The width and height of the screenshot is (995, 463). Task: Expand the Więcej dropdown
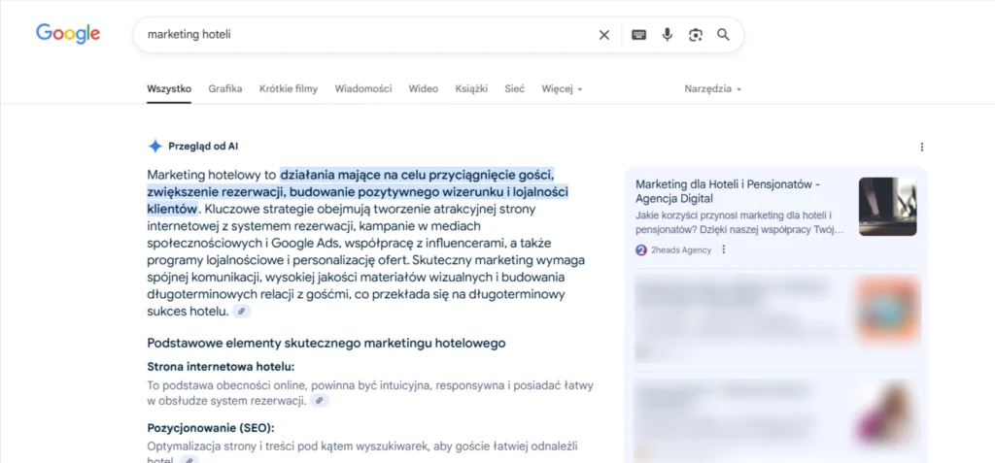click(x=562, y=88)
